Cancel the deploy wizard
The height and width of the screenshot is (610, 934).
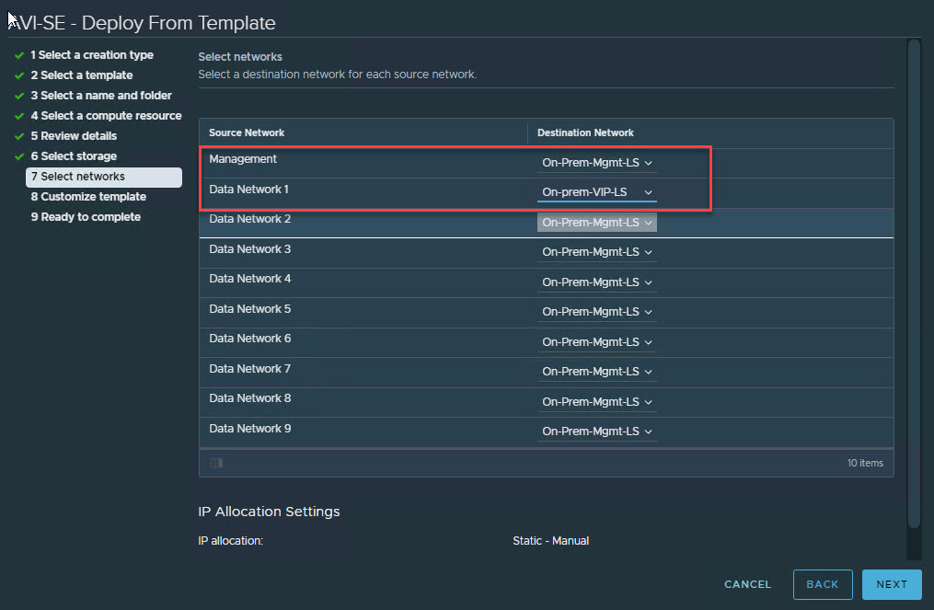tap(747, 584)
